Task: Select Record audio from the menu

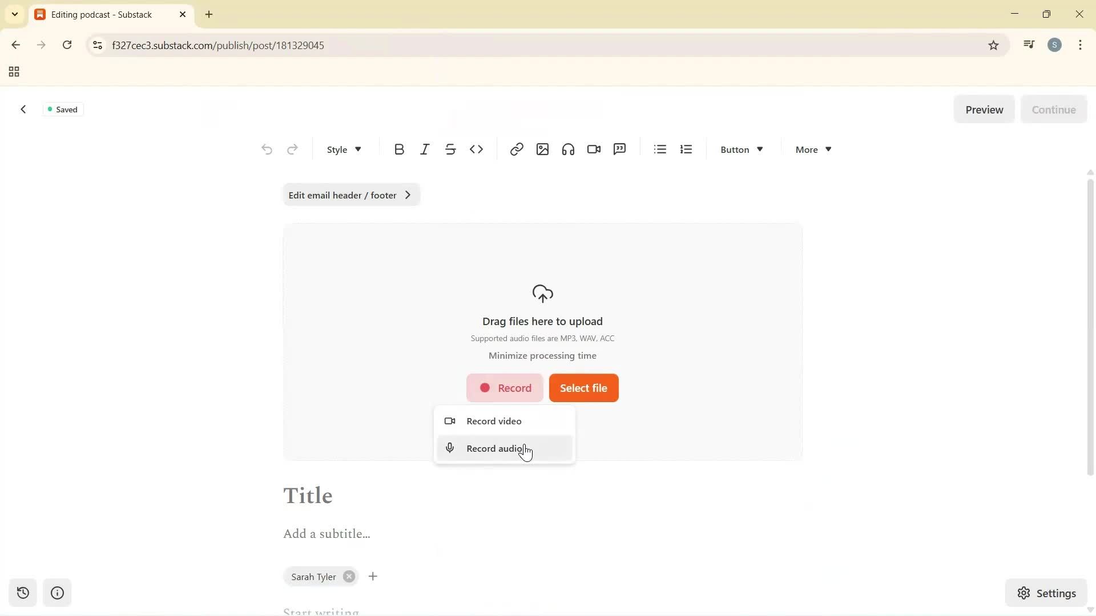Action: coord(495,448)
